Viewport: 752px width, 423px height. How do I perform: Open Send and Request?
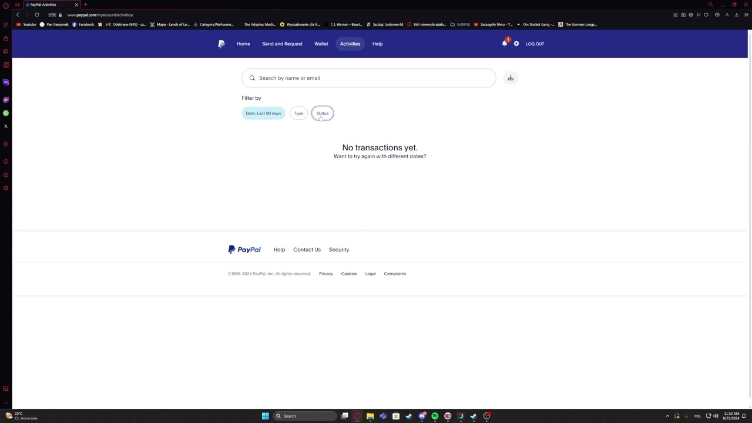click(x=282, y=43)
